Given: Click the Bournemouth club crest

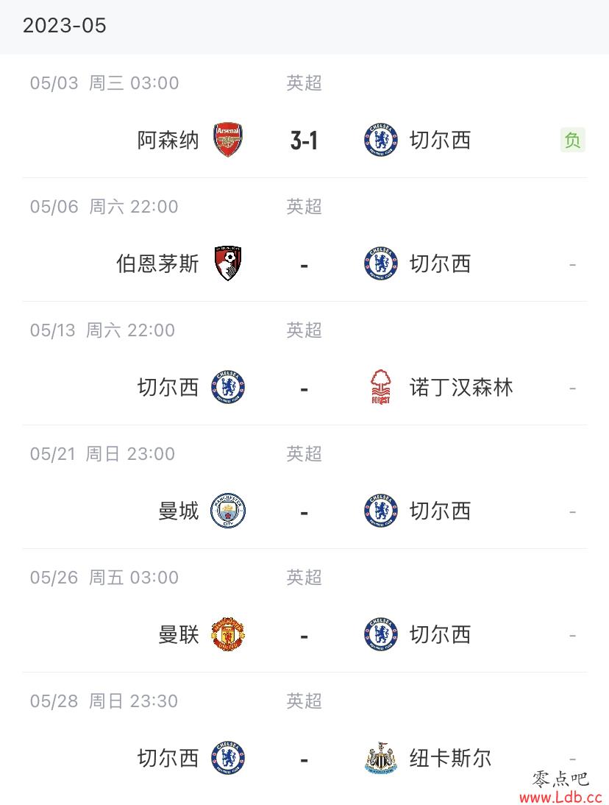Looking at the screenshot, I should [228, 263].
